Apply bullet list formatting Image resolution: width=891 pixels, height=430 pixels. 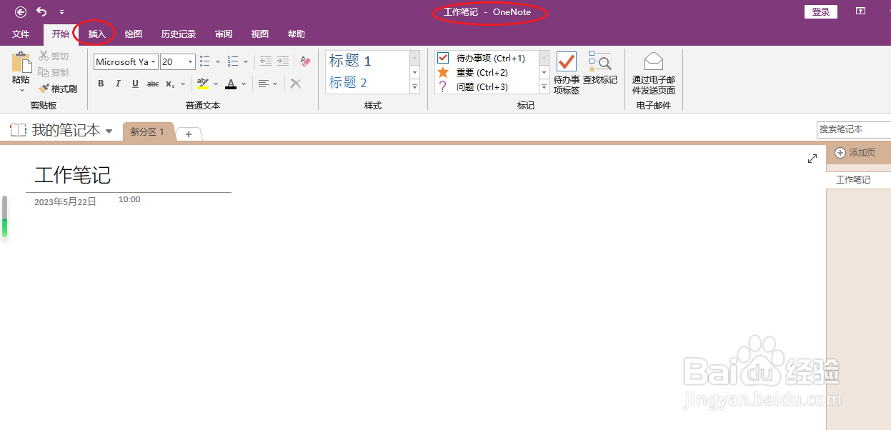click(205, 62)
